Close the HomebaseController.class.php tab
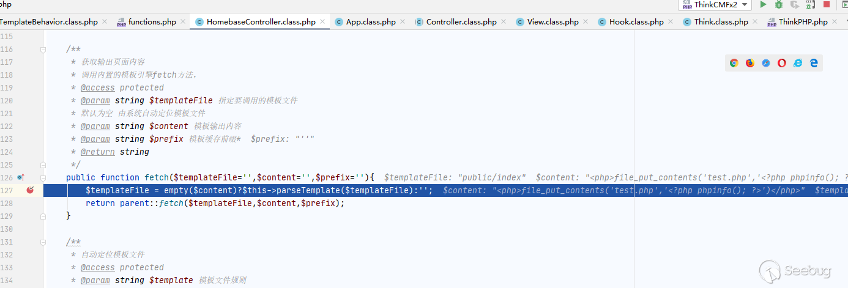This screenshot has width=848, height=288. (x=322, y=22)
